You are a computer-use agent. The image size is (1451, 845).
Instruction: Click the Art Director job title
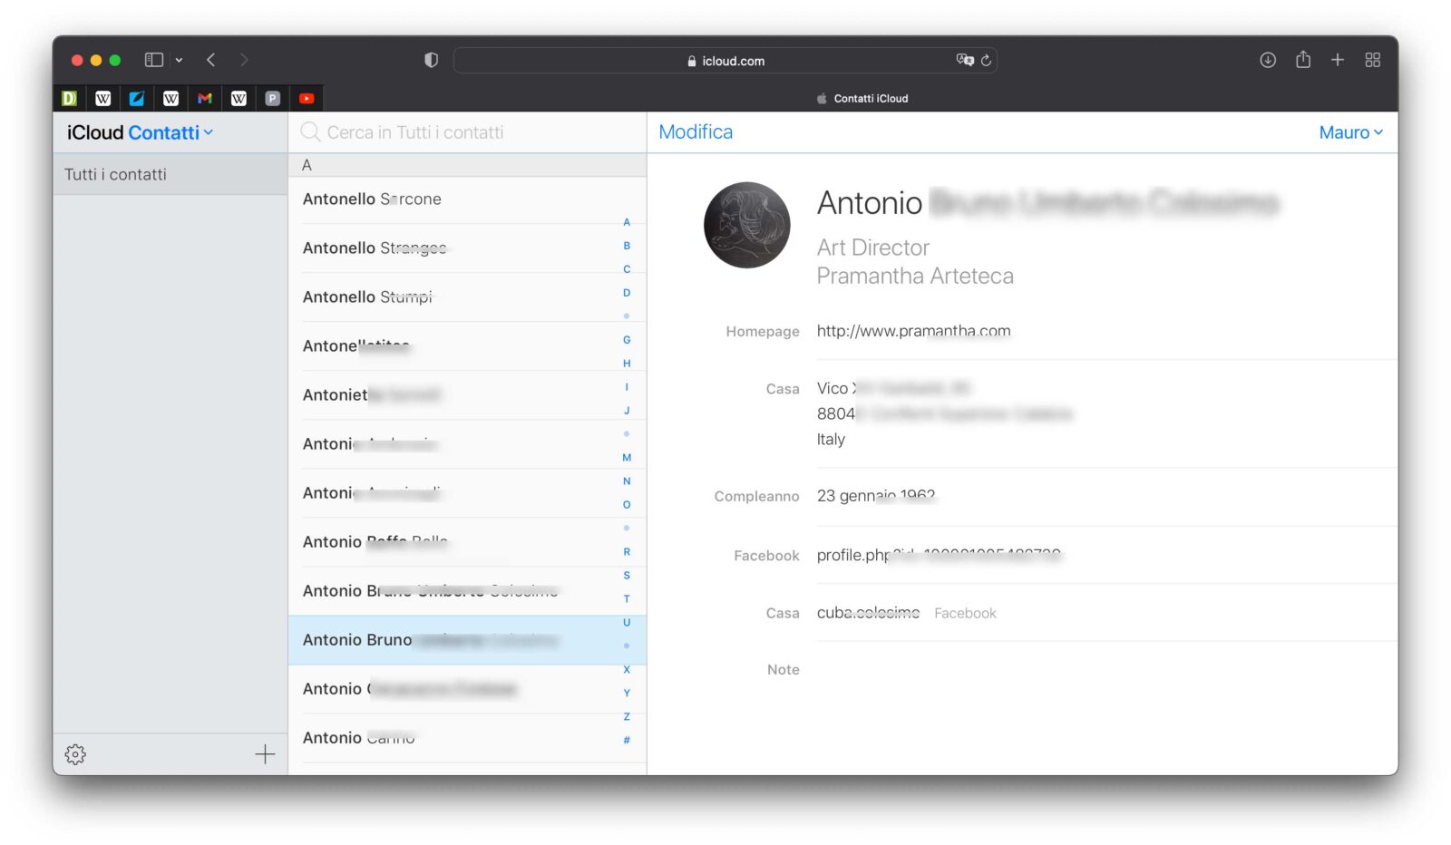tap(873, 248)
